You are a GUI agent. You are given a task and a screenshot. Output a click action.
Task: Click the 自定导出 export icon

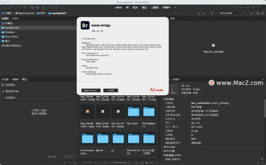click(3, 85)
